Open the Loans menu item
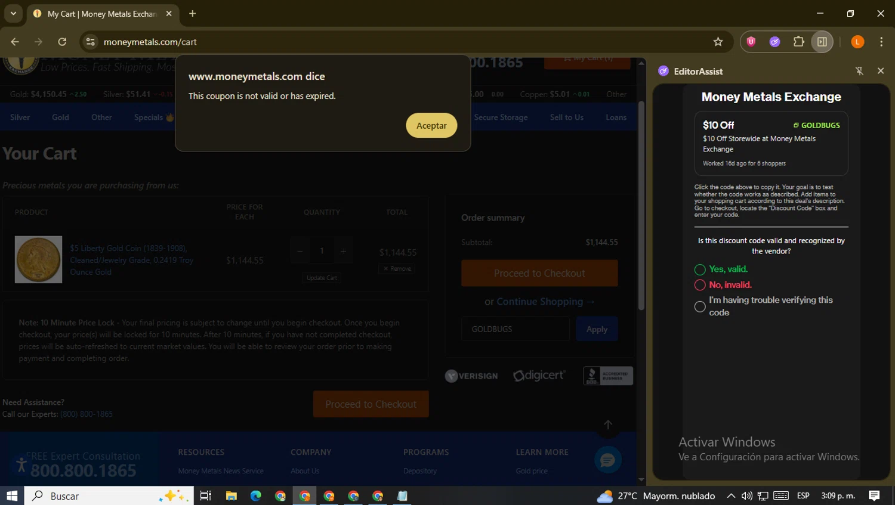The width and height of the screenshot is (895, 505). pos(616,117)
